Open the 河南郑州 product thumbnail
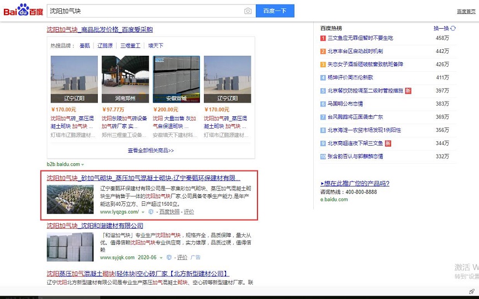Image resolution: width=479 pixels, height=299 pixels. (125, 79)
